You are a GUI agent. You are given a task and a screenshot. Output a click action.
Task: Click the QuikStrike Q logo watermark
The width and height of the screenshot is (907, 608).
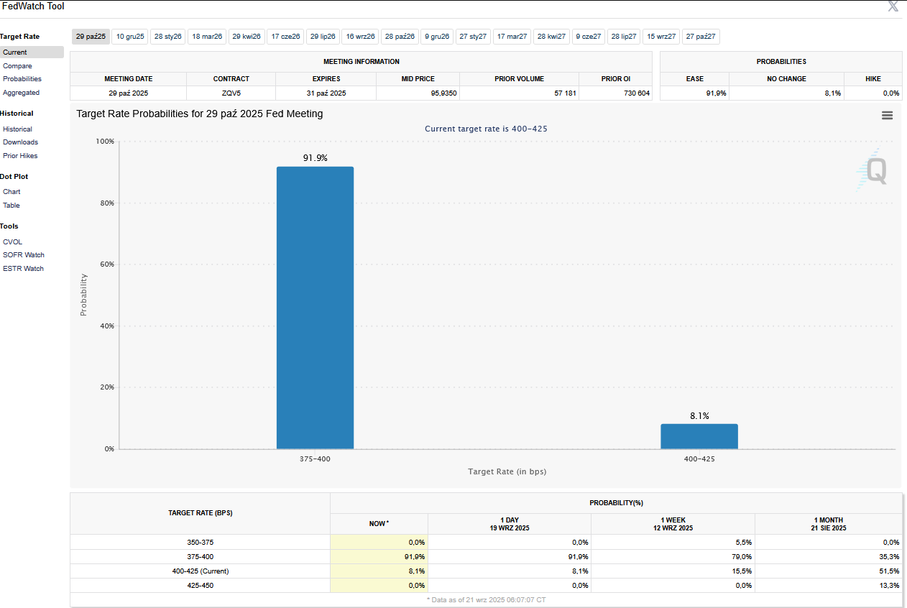[873, 171]
